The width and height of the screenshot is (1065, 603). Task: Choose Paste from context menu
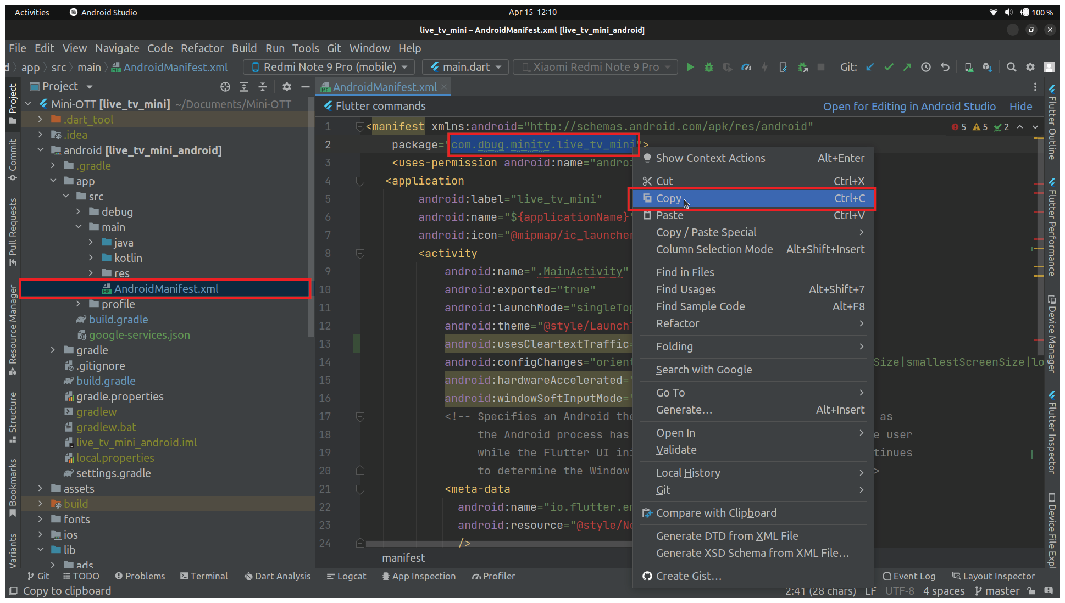point(752,215)
